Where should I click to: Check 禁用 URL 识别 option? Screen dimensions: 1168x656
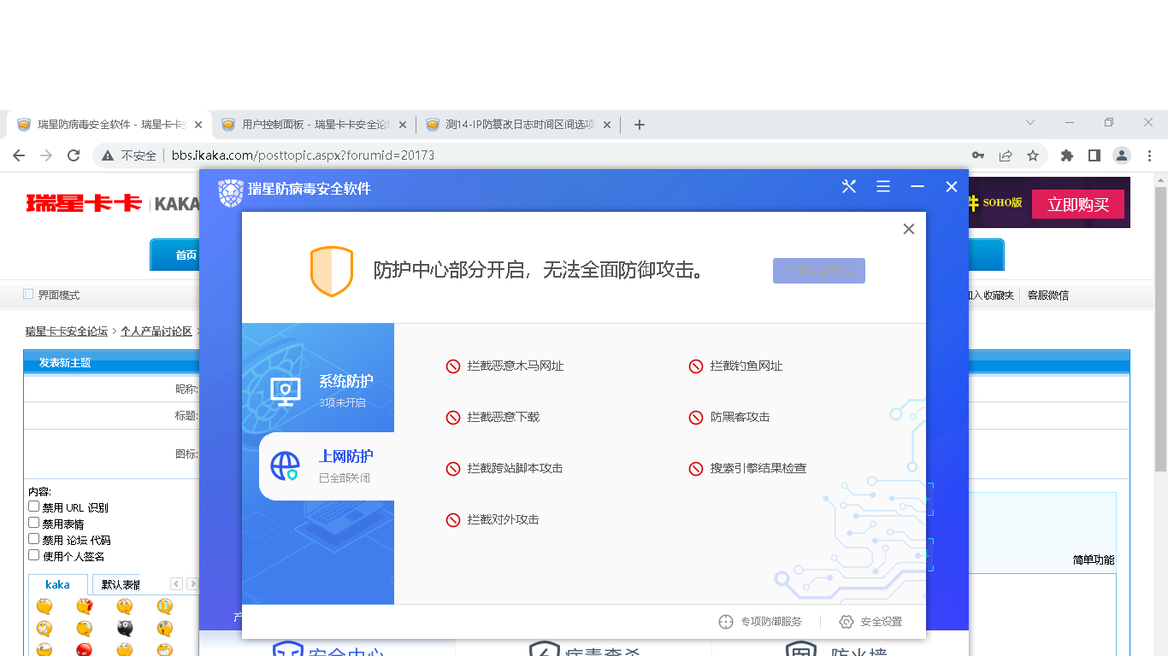coord(34,507)
